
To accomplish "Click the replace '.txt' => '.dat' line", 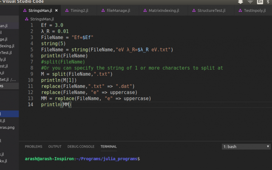I will [x=88, y=86].
